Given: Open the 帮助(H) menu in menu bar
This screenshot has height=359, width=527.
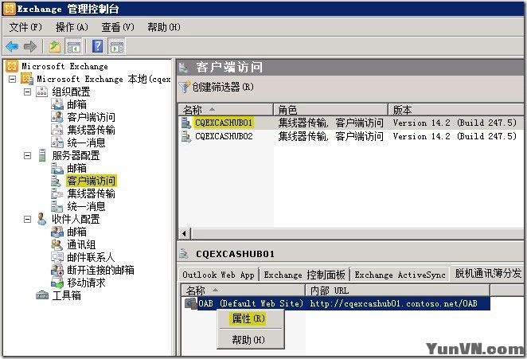Looking at the screenshot, I should (x=164, y=27).
